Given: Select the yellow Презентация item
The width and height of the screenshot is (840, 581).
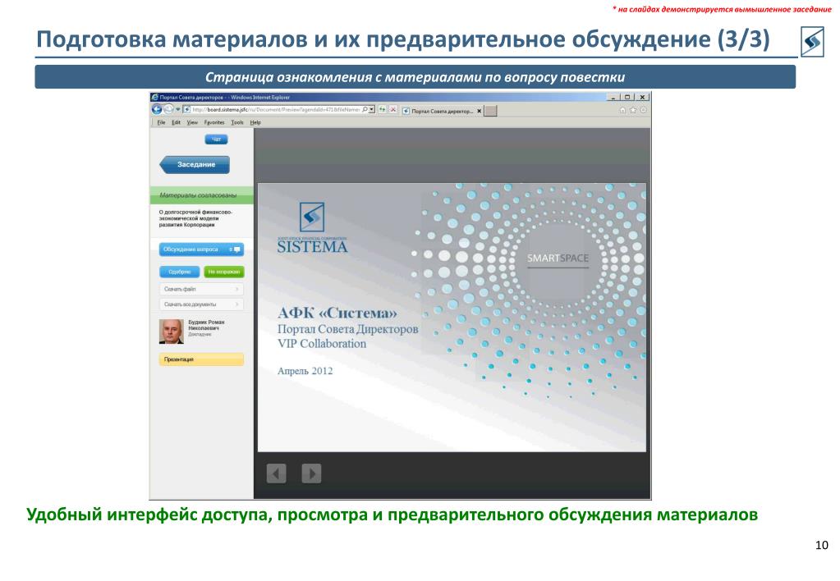Looking at the screenshot, I should [x=201, y=359].
